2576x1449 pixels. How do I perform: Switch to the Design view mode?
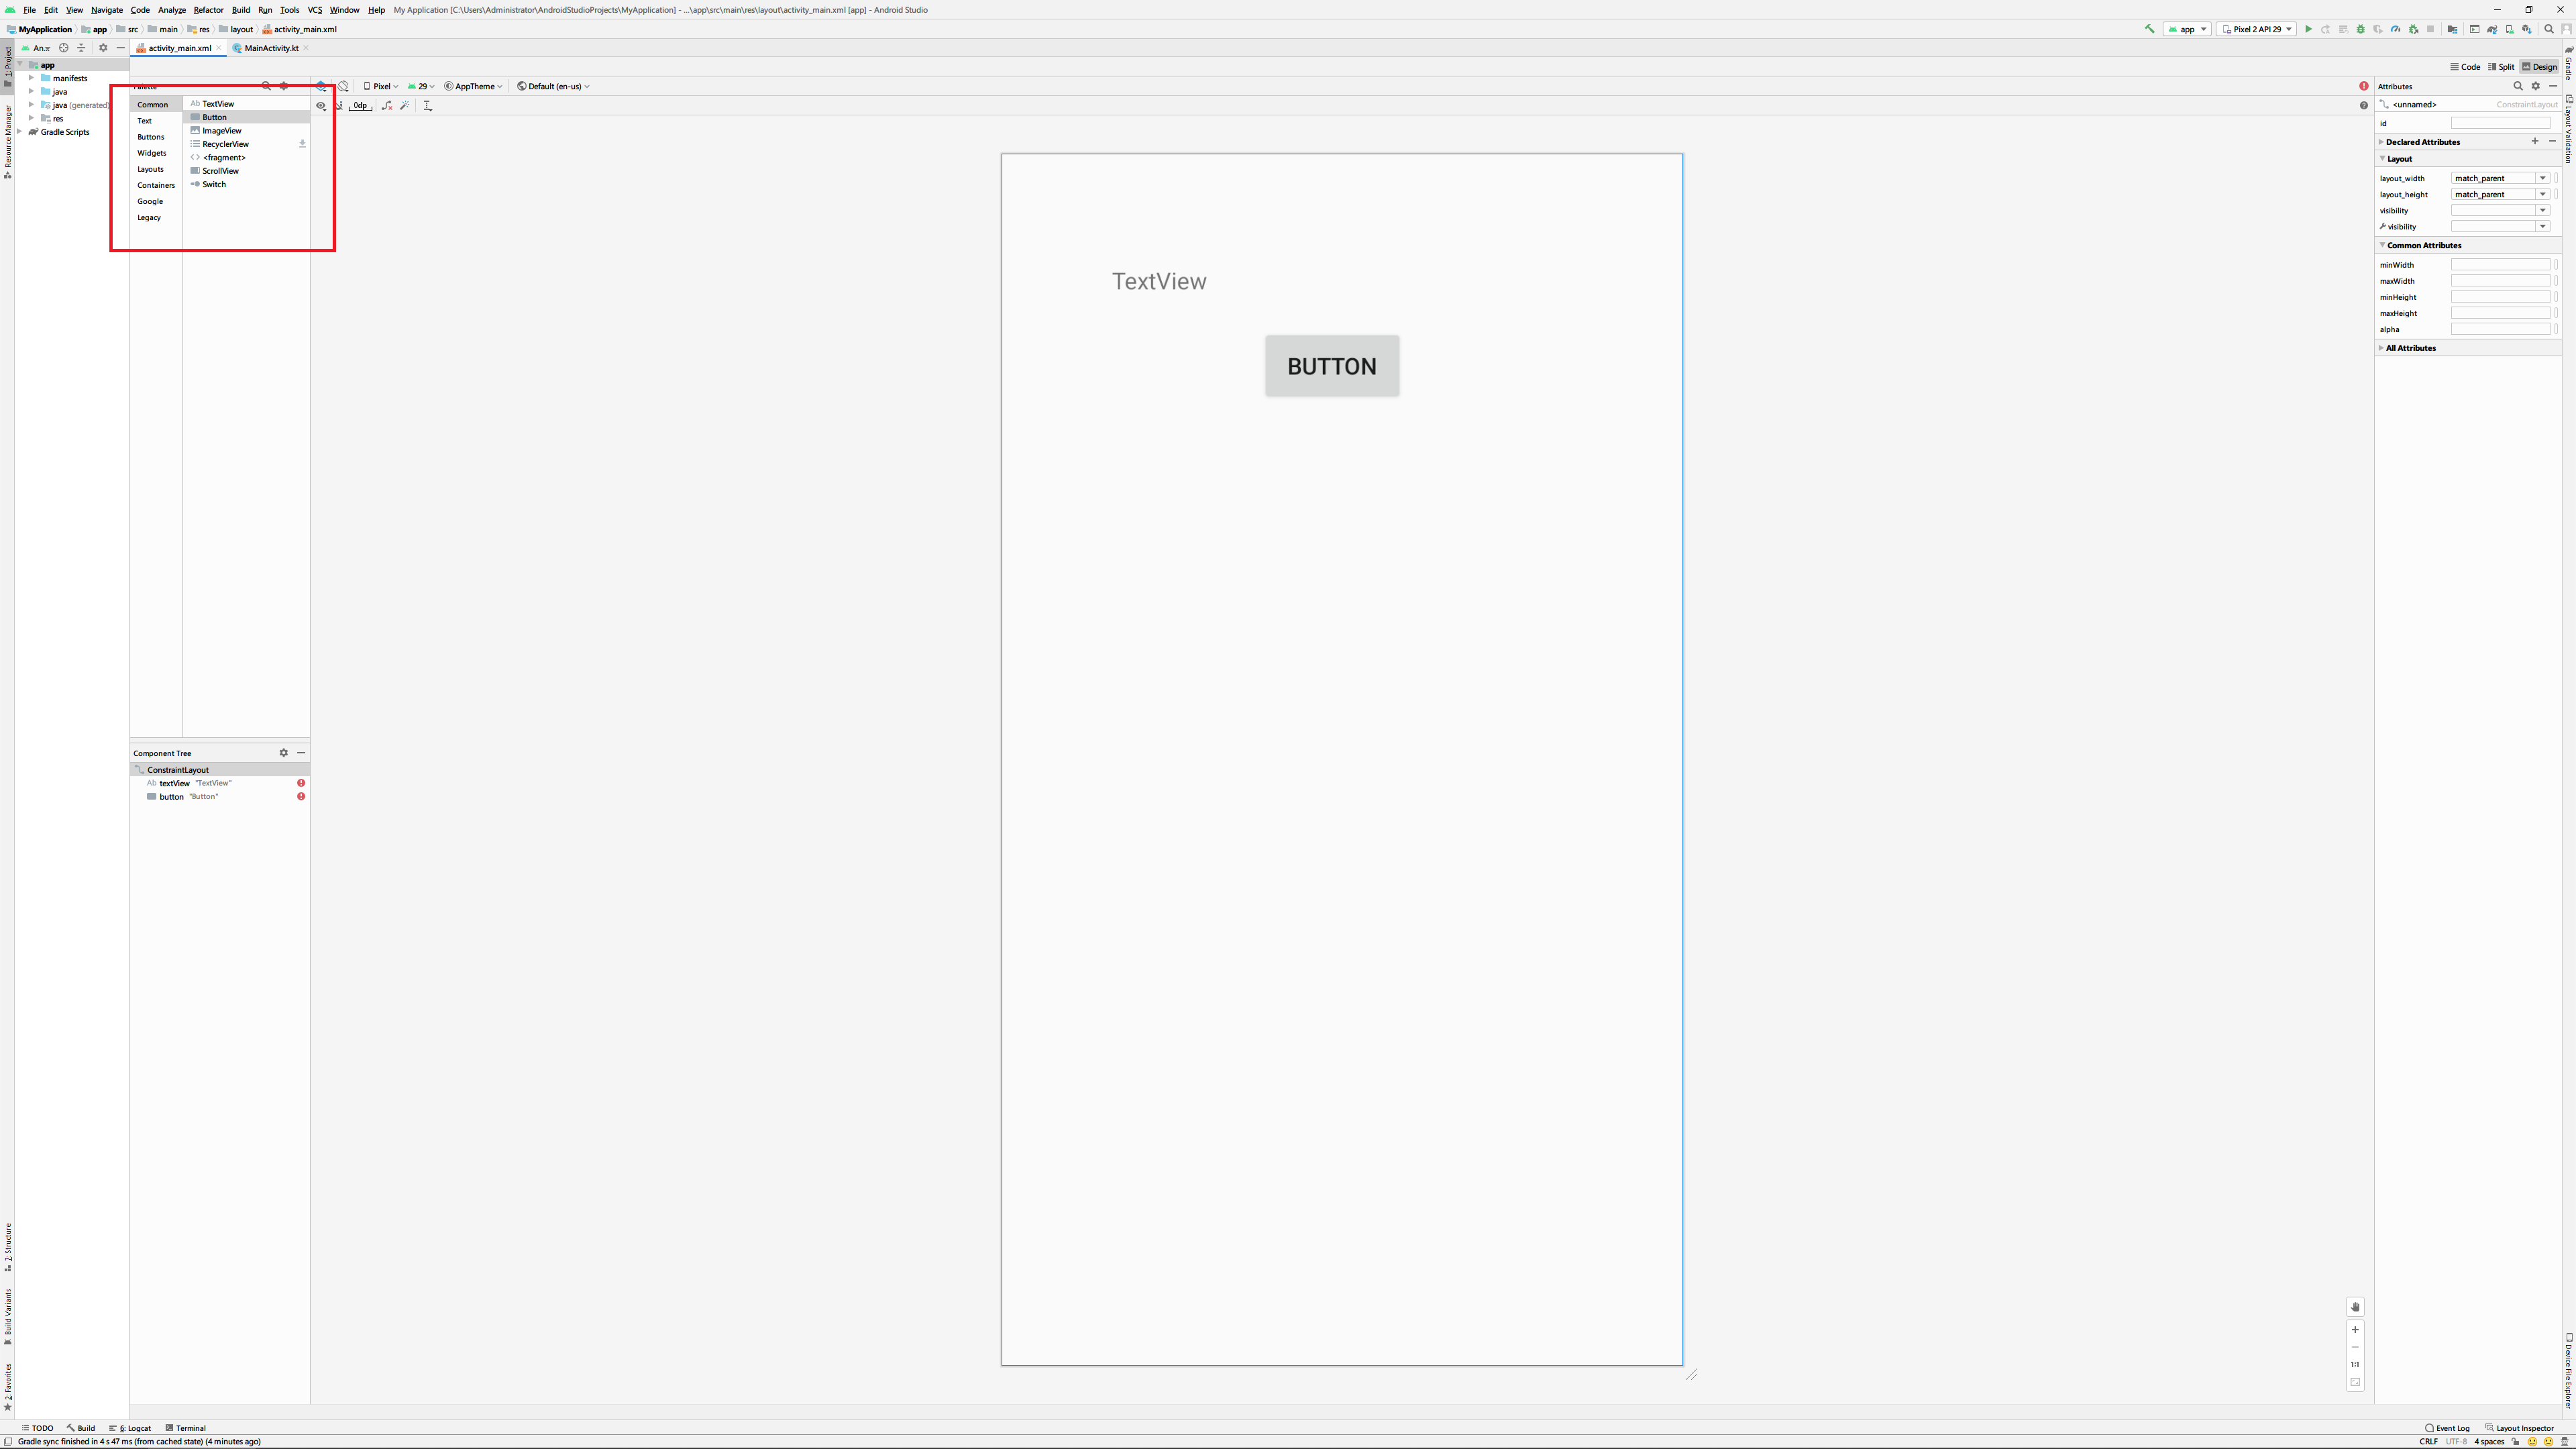[2539, 67]
